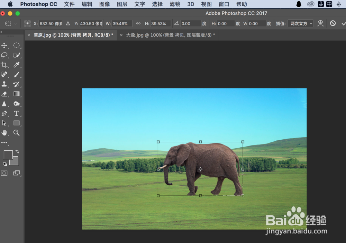The height and width of the screenshot is (243, 346).
Task: Click the rotation angle field
Action: pos(191,24)
